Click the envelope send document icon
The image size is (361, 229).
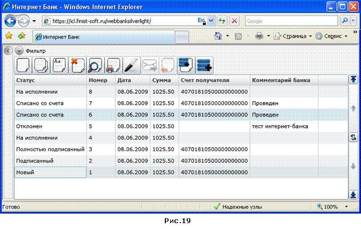point(149,66)
